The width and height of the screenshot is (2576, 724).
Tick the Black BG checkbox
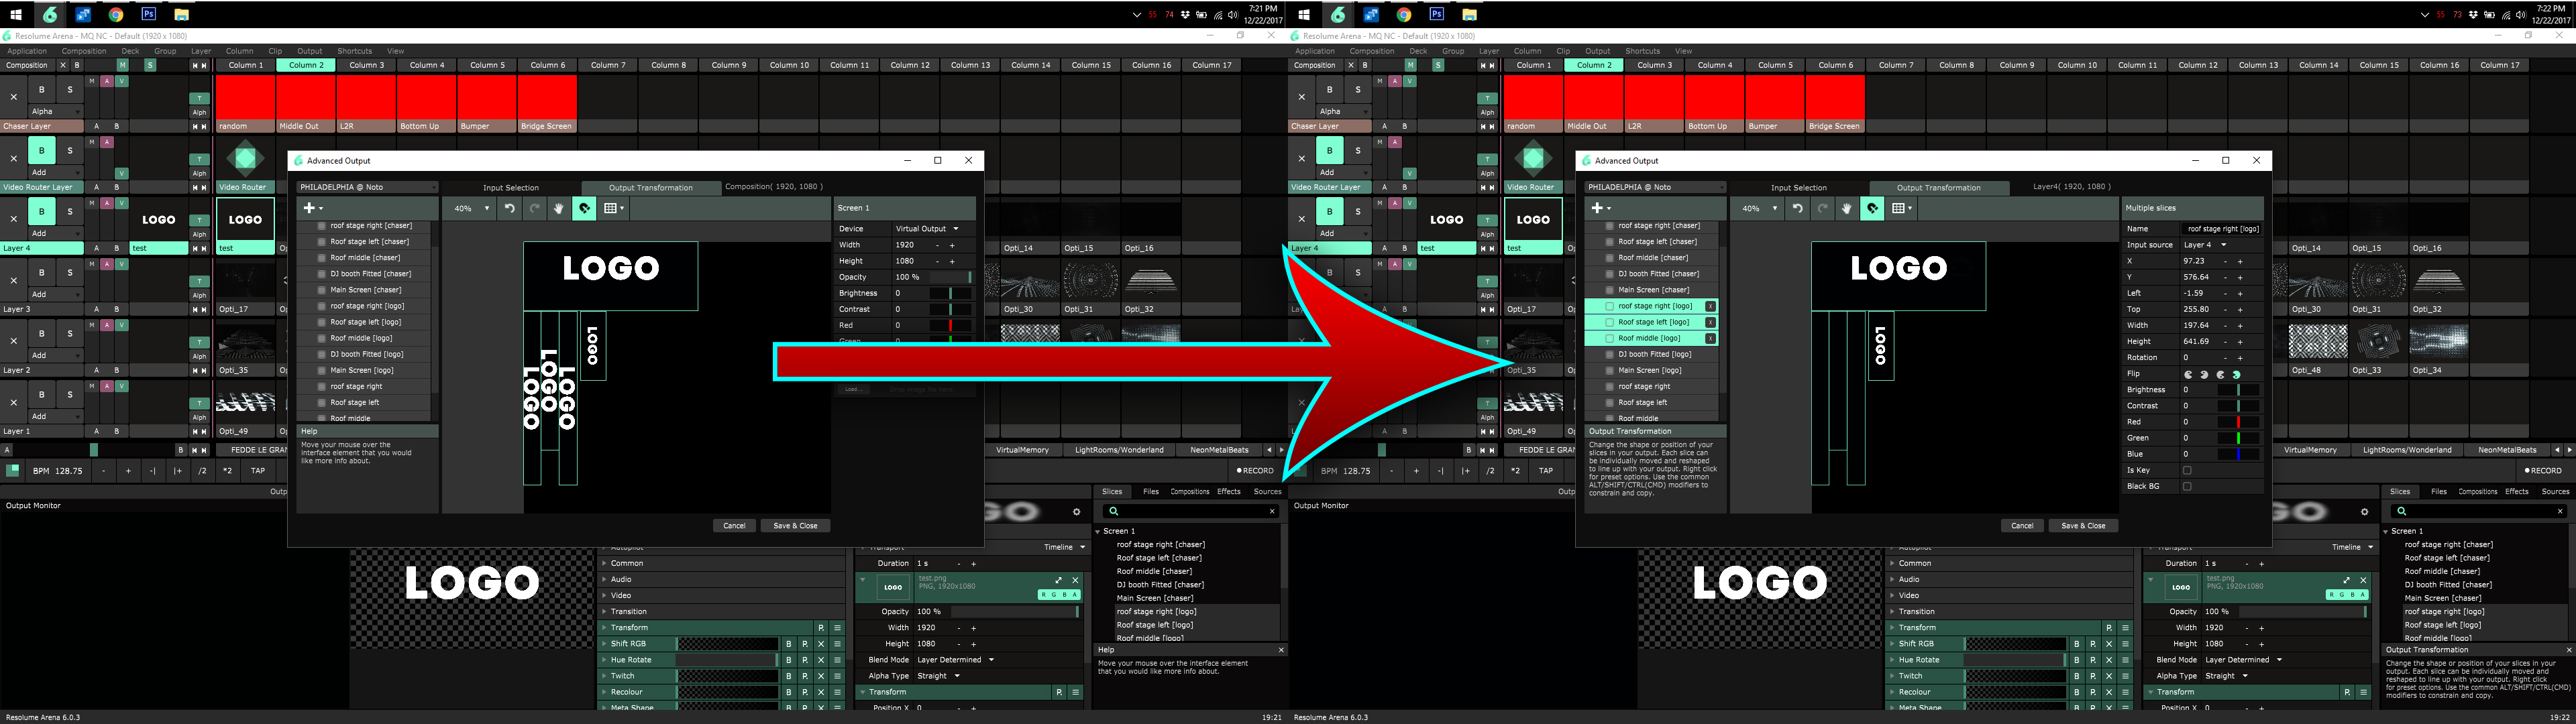click(2187, 486)
